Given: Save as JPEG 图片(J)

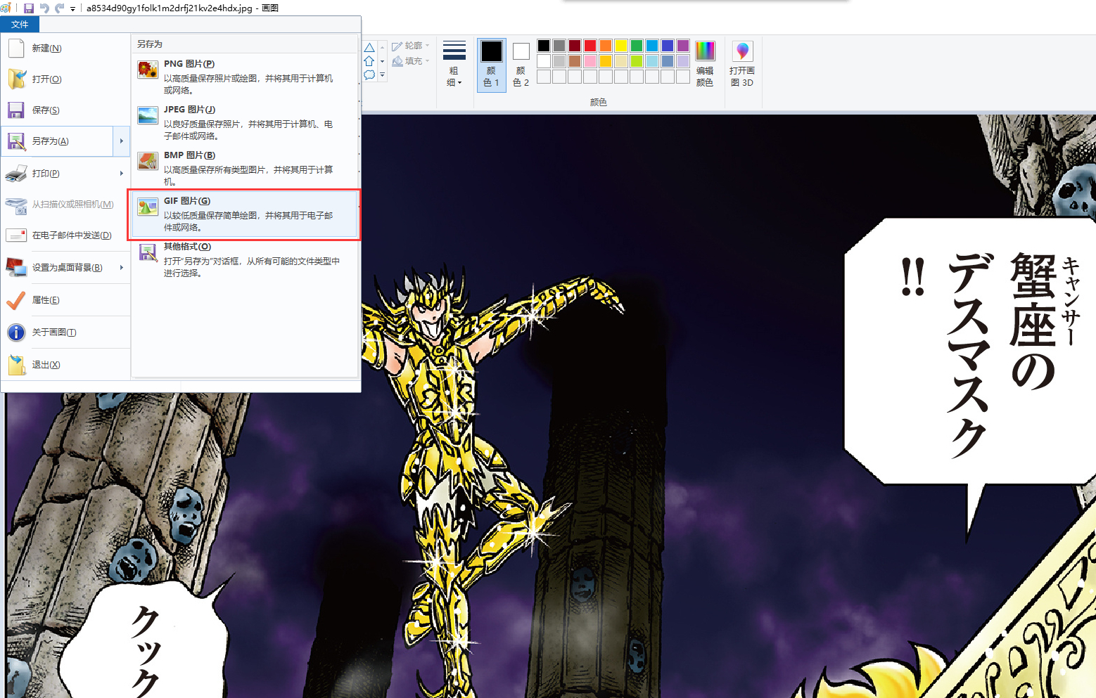Looking at the screenshot, I should (x=245, y=122).
